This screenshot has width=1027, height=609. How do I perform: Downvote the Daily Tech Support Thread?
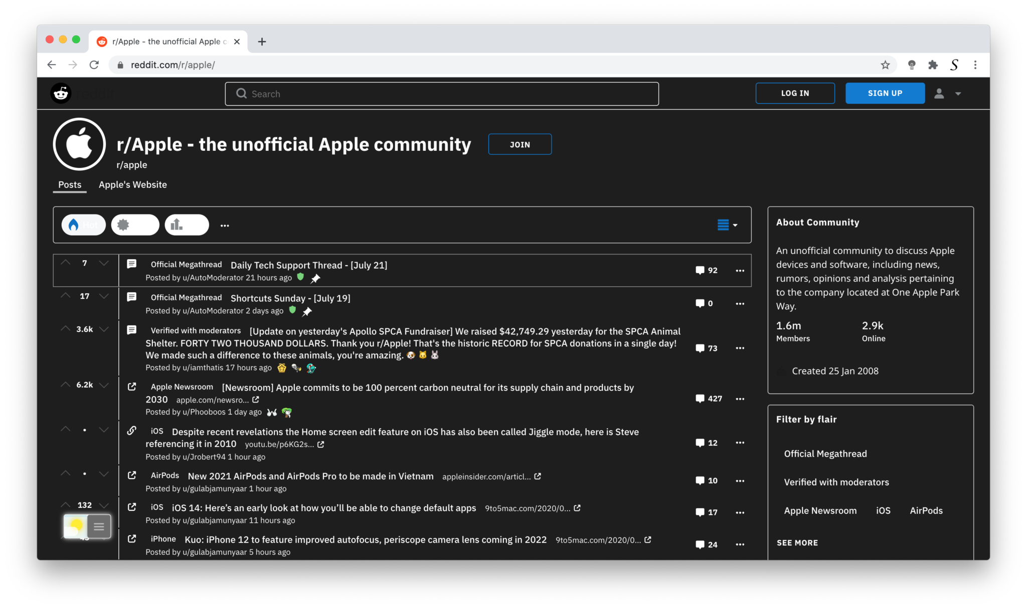point(104,263)
